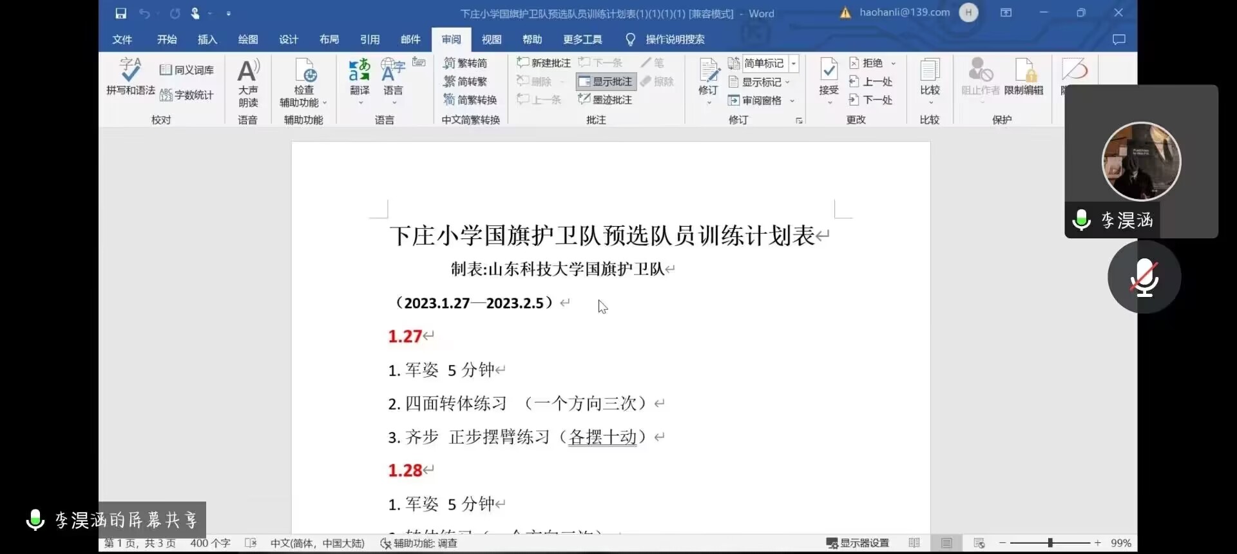This screenshot has width=1237, height=554.
Task: Click the New Comment icon
Action: (544, 62)
